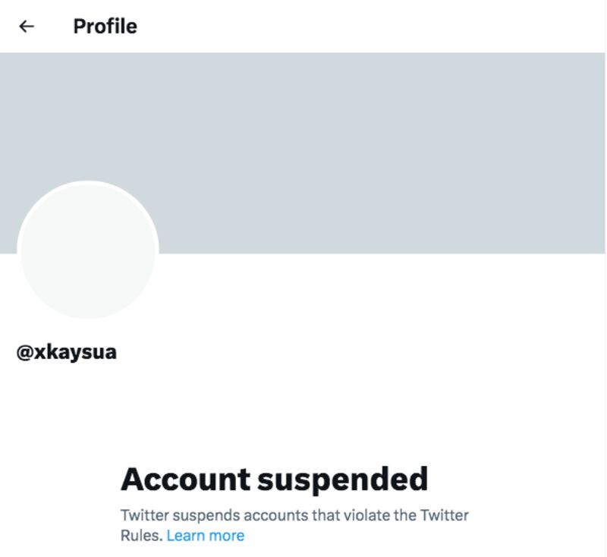
Task: Click the word 'Account' in the bold heading
Action: [x=185, y=479]
